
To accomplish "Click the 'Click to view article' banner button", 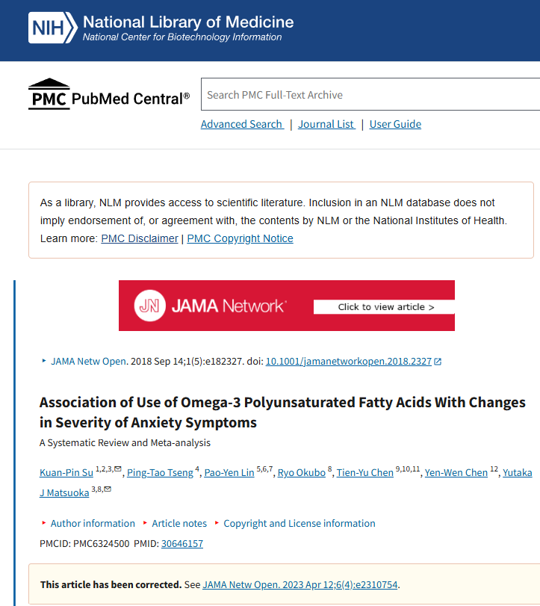I will (x=384, y=307).
